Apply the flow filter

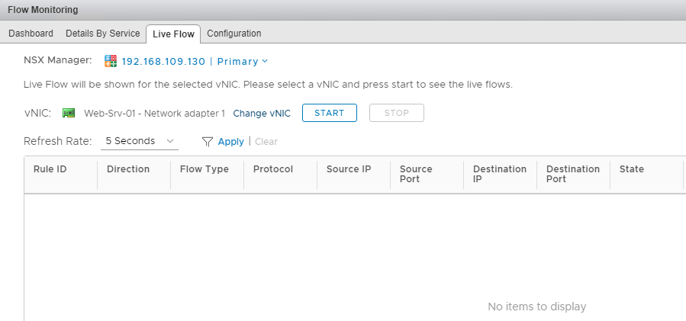point(230,141)
